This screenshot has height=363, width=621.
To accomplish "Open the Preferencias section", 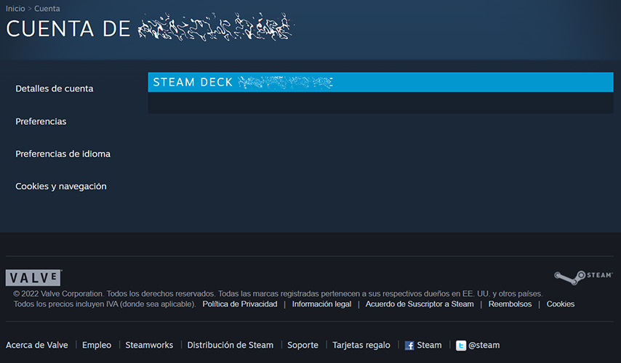I will 41,121.
